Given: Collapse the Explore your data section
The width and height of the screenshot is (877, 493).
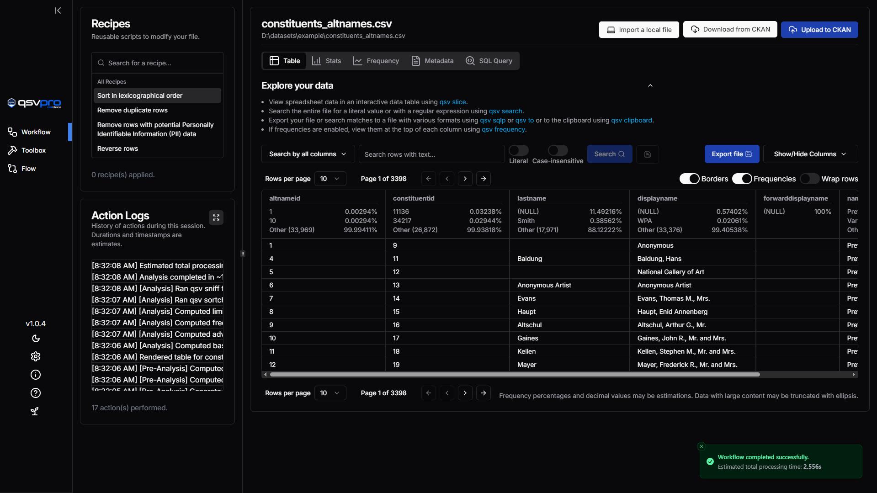Looking at the screenshot, I should pos(650,86).
